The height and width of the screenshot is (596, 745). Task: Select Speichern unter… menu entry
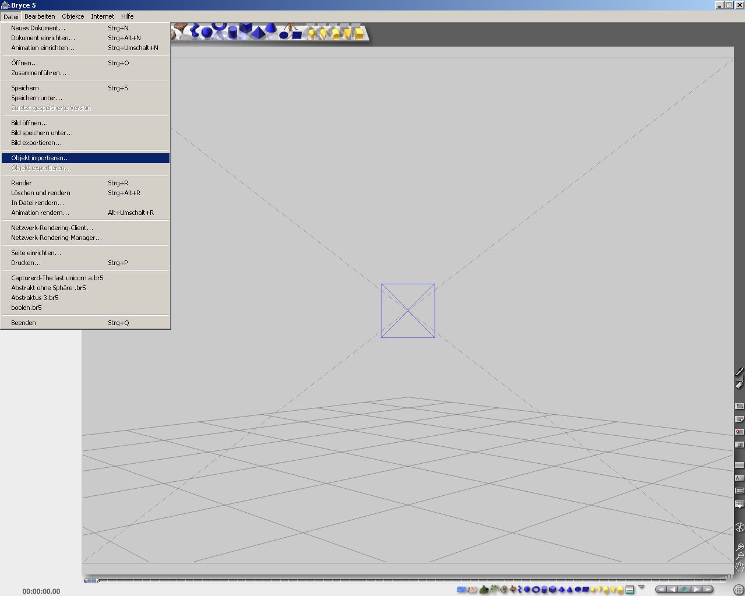click(86, 98)
